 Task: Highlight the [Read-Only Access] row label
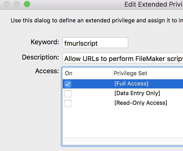141,103
